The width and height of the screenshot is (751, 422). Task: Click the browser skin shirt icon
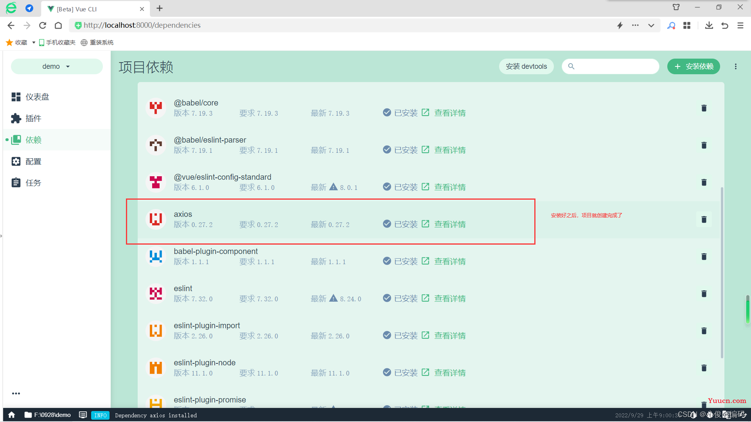pos(676,7)
